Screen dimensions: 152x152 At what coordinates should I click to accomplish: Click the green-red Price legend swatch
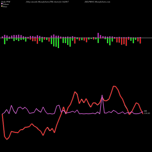pyautogui.click(x=2, y=6)
